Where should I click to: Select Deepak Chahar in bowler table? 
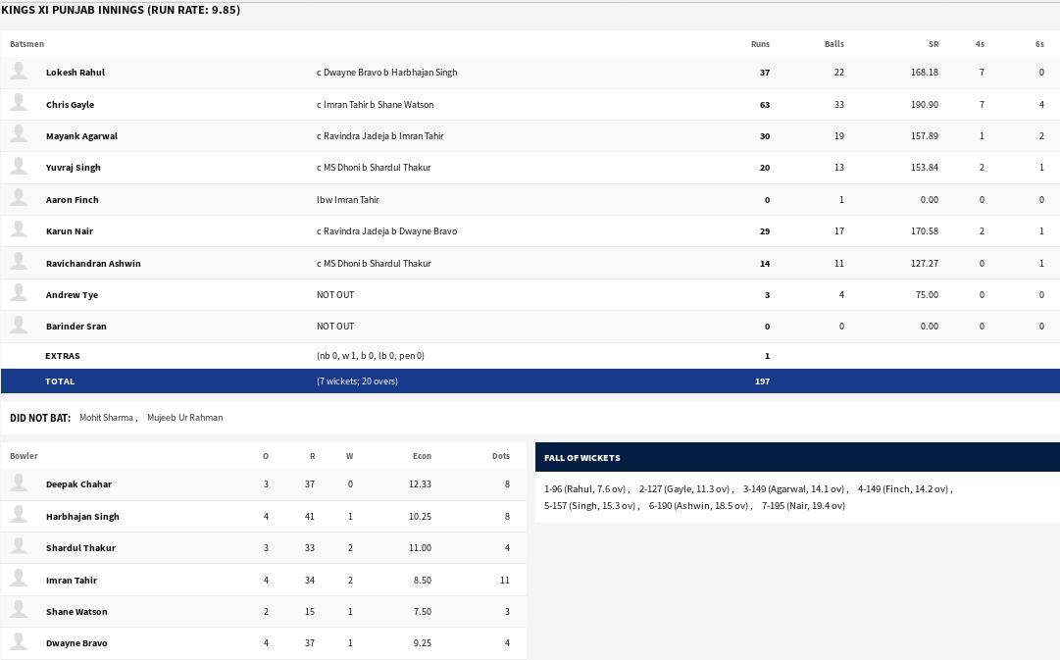coord(78,484)
